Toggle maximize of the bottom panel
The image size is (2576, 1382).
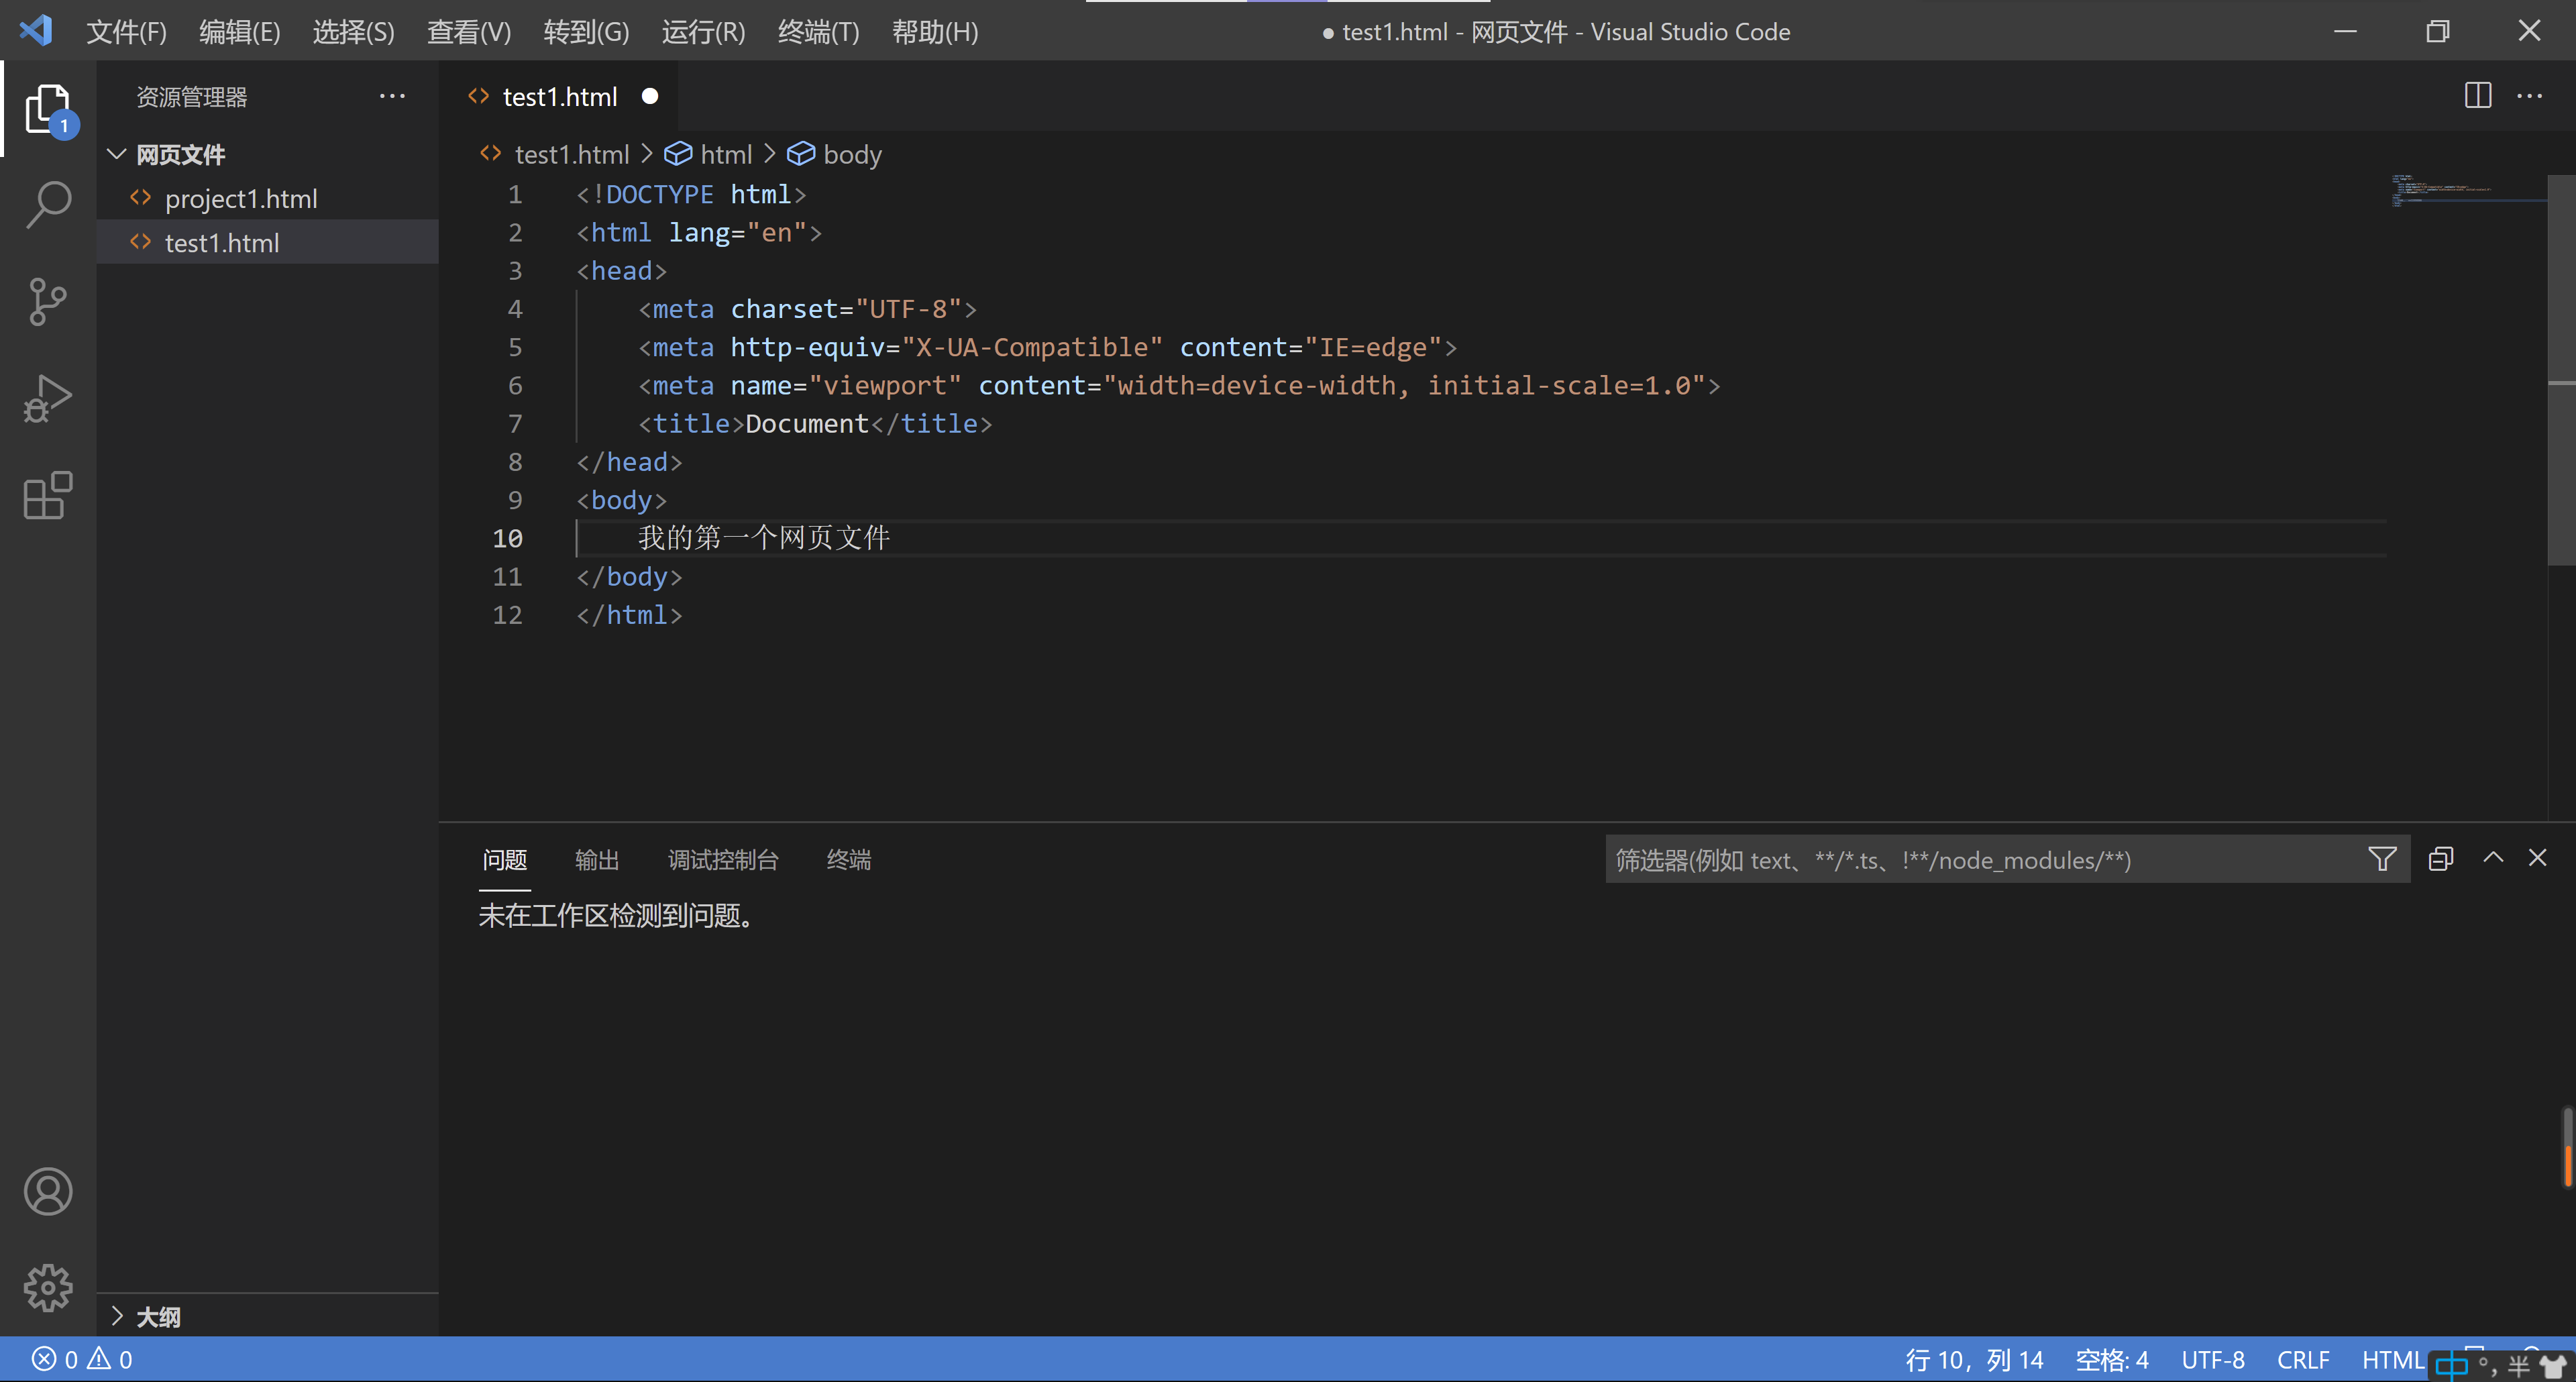(2493, 858)
